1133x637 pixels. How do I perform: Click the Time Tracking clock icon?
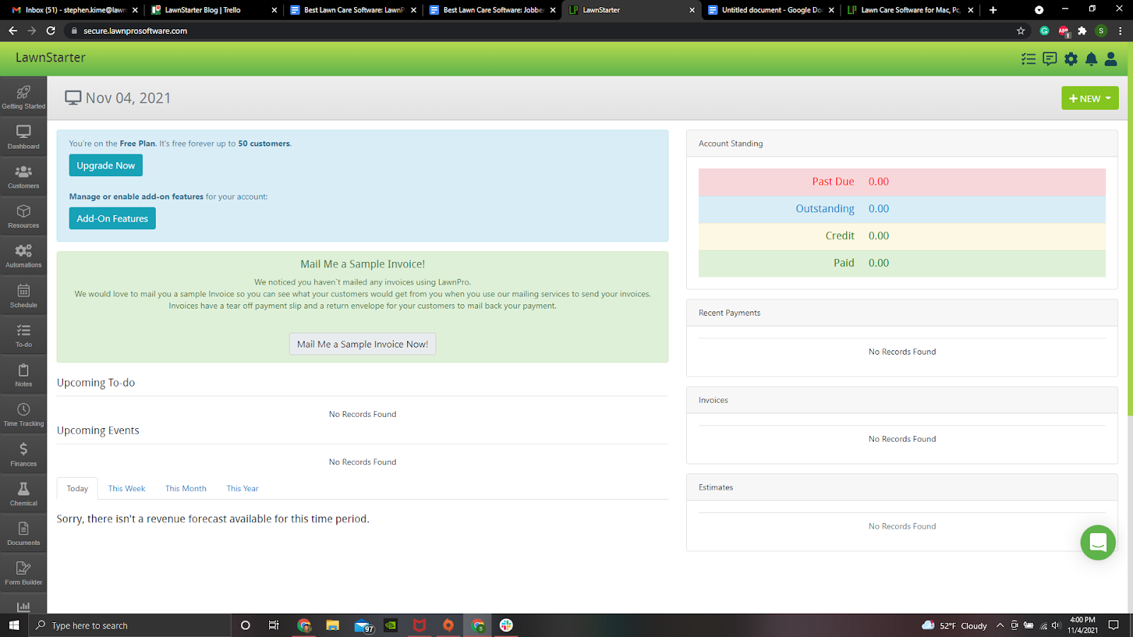pyautogui.click(x=23, y=411)
